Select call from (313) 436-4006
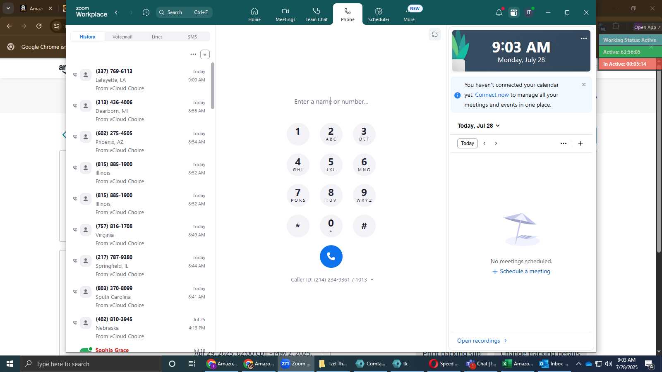Screen dimensions: 662x372 [x=140, y=111]
